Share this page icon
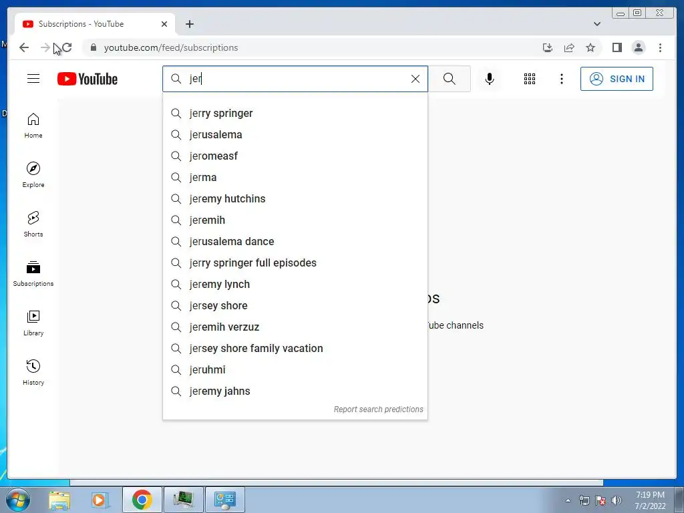Viewport: 684px width, 513px height. point(569,47)
